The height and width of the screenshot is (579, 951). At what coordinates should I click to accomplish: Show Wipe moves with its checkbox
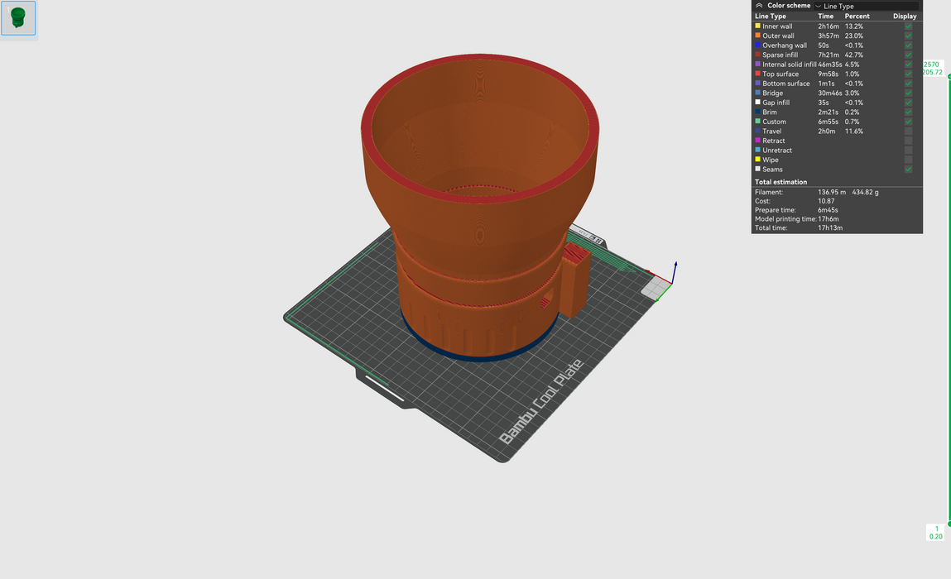pos(908,160)
